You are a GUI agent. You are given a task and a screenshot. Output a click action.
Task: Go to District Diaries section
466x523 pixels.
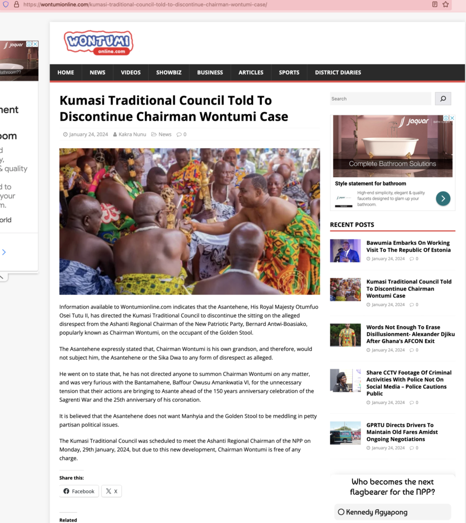tap(338, 73)
